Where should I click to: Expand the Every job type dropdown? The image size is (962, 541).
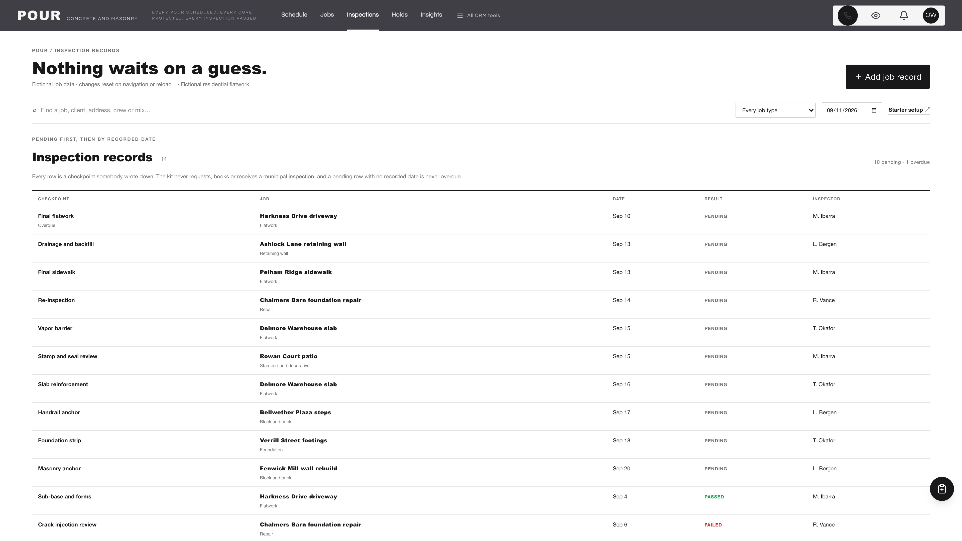(775, 110)
